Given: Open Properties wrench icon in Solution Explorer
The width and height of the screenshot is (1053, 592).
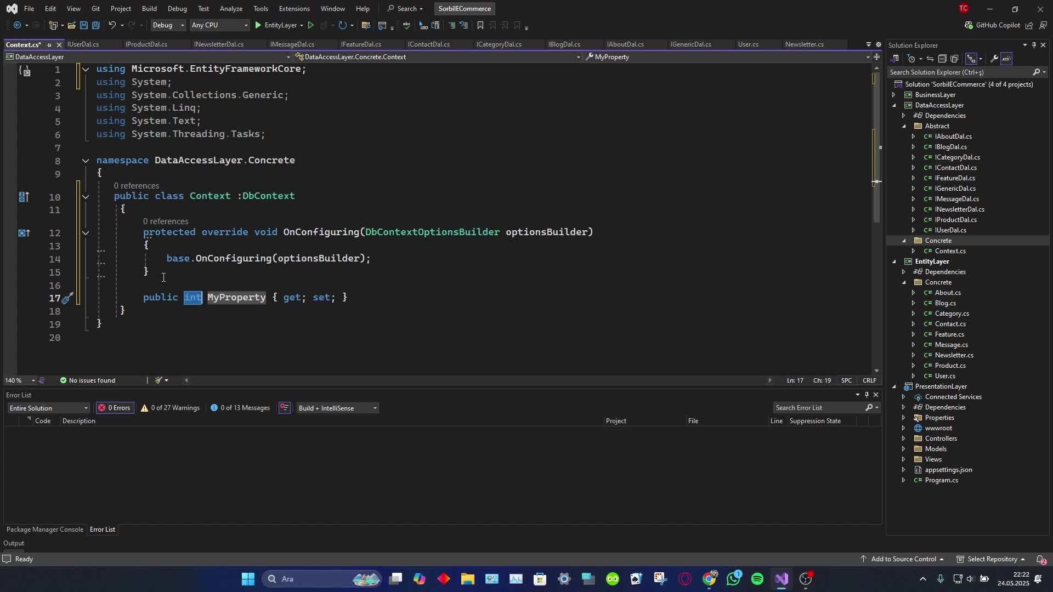Looking at the screenshot, I should pyautogui.click(x=994, y=59).
